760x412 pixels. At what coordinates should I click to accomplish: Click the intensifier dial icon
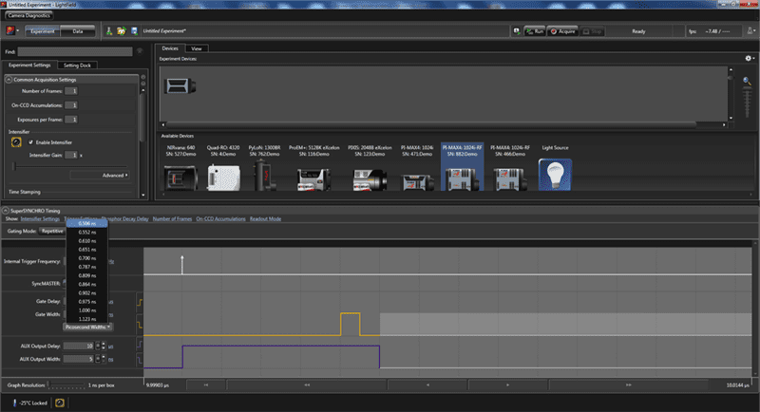click(x=16, y=142)
